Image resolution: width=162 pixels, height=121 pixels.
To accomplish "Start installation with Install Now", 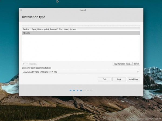I will (x=133, y=79).
